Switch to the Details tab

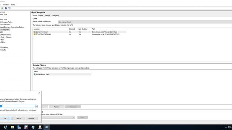click(x=41, y=16)
